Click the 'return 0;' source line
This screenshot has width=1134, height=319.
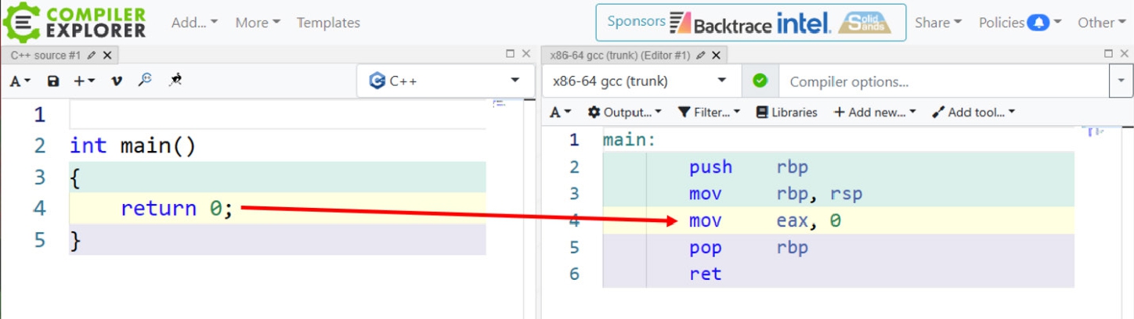[x=177, y=208]
